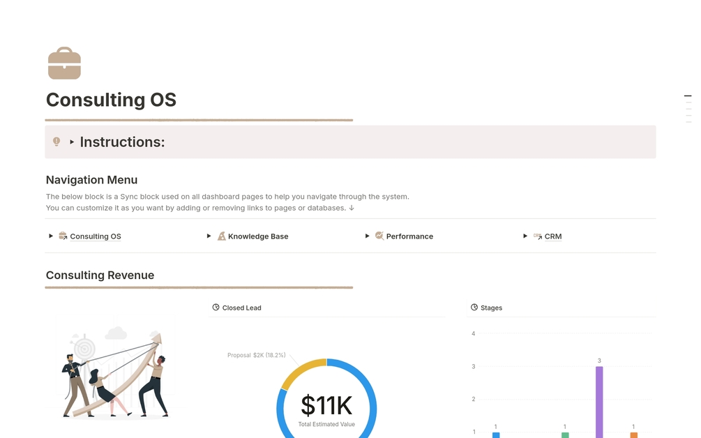Screen dimensions: 701x438
Task: Toggle open the Instructions callout
Action: point(73,142)
